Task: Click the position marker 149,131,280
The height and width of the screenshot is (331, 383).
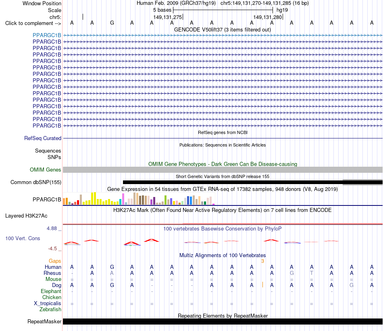Action: click(x=268, y=17)
